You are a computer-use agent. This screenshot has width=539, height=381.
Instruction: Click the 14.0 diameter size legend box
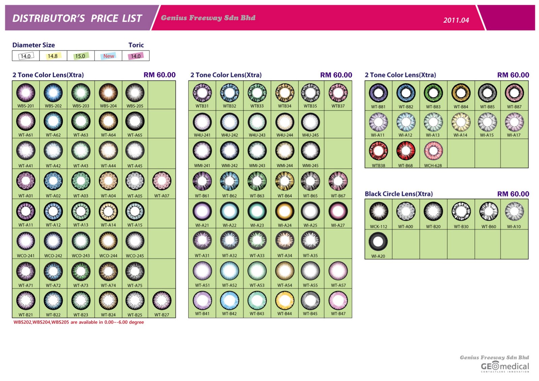coord(26,56)
